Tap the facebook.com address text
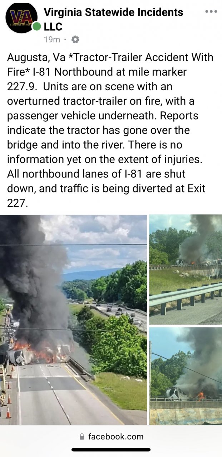The height and width of the screenshot is (457, 222). coord(116,436)
